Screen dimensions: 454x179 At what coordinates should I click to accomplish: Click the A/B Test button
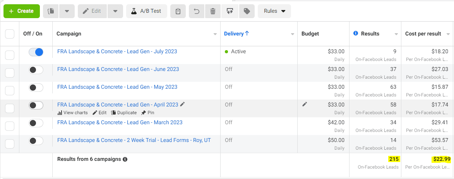click(x=146, y=11)
